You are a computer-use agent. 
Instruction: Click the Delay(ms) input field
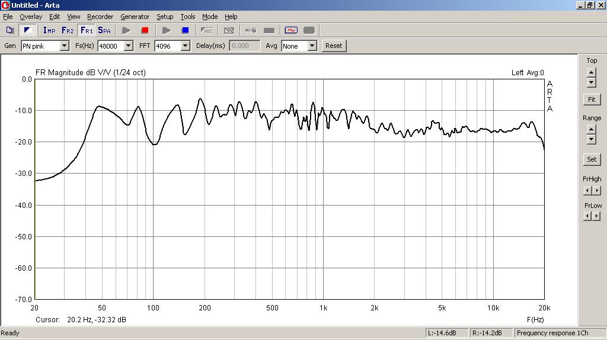245,46
